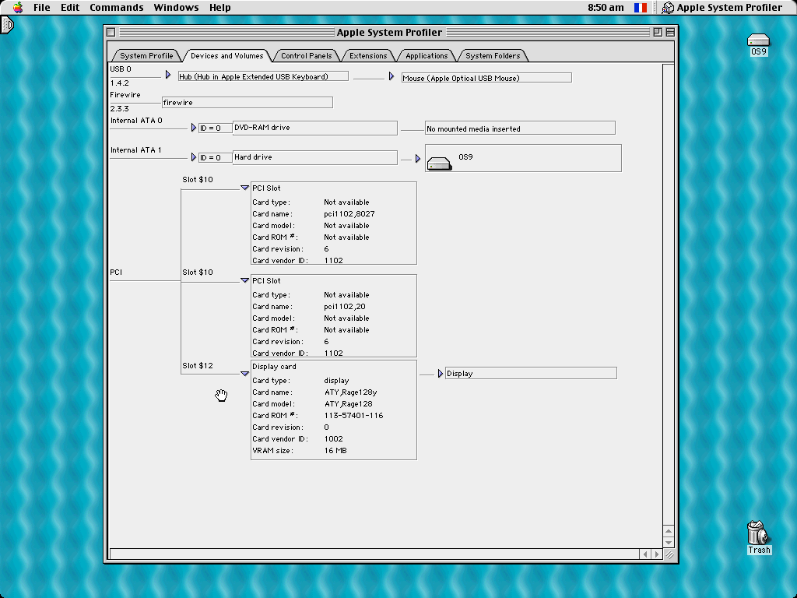Screen dimensions: 797x598
Task: Click the window collapse box
Action: [670, 32]
